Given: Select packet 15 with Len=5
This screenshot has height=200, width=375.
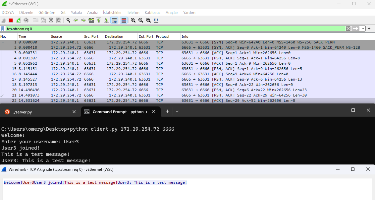Looking at the screenshot, I should pos(187,69).
